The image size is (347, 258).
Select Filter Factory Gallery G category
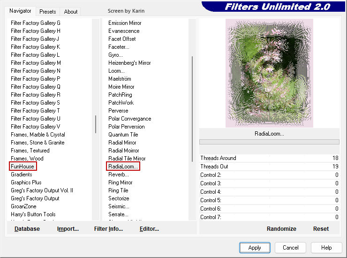[x=36, y=23]
